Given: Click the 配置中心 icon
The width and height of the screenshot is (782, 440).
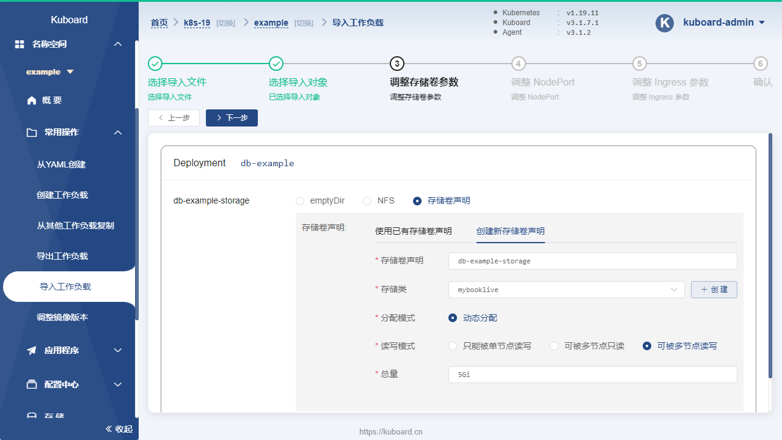Looking at the screenshot, I should point(32,384).
